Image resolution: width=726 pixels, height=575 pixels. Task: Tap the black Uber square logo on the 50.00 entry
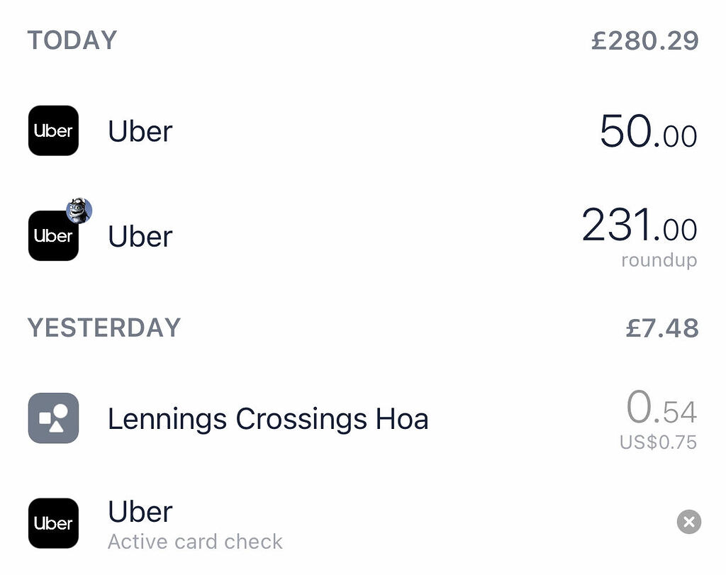click(x=53, y=131)
